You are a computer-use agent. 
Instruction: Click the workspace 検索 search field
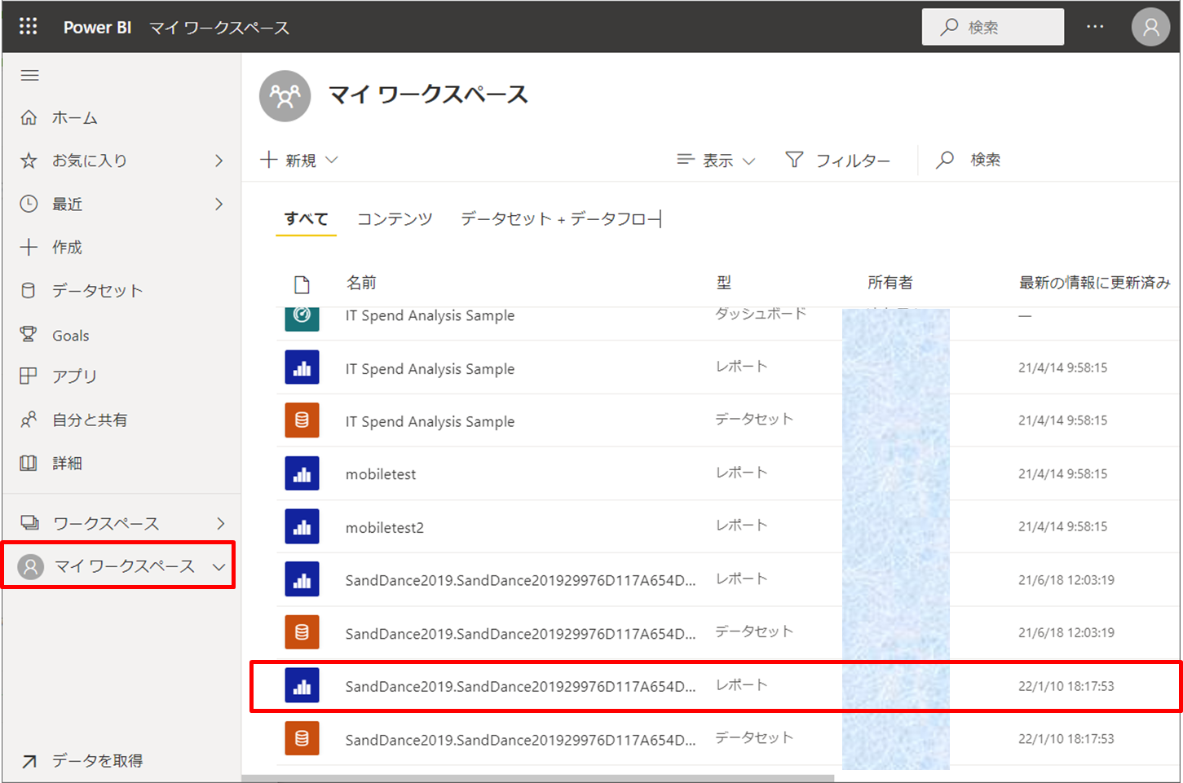969,160
